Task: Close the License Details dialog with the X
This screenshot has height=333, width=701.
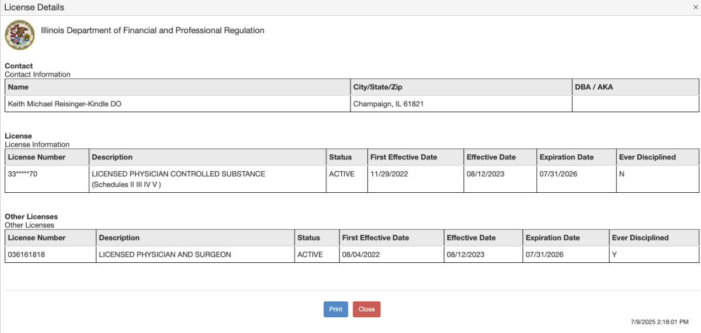Action: tap(695, 7)
